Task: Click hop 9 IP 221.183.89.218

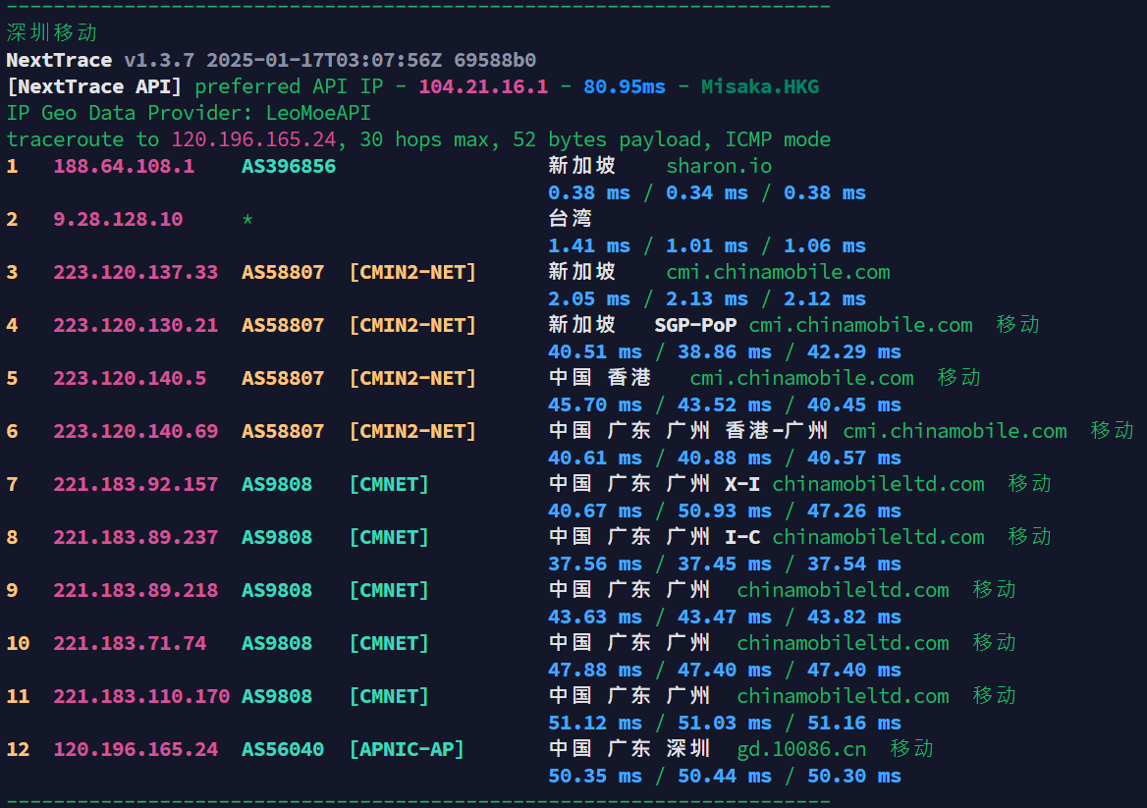Action: pyautogui.click(x=136, y=590)
